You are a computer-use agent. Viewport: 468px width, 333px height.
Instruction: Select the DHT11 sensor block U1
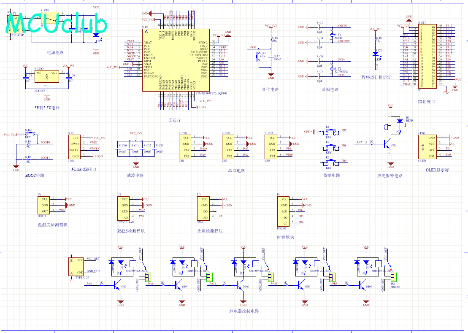tap(43, 205)
